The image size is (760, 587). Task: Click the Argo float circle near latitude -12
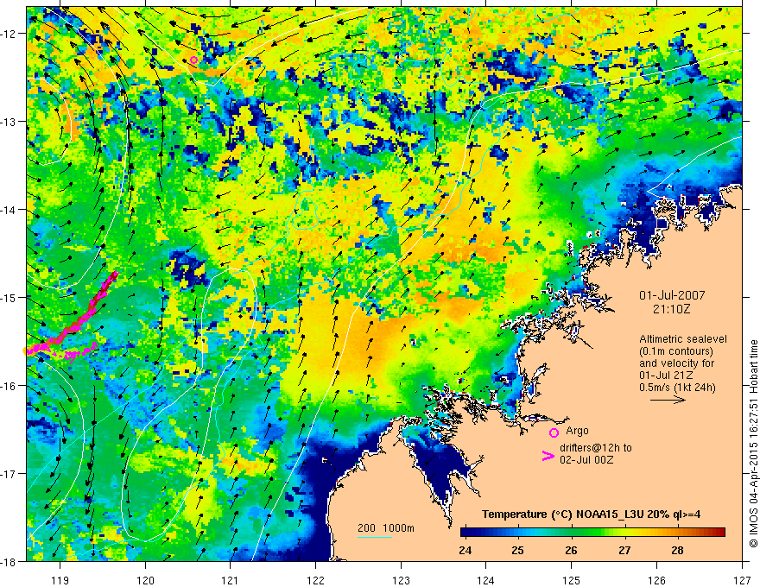pyautogui.click(x=193, y=60)
